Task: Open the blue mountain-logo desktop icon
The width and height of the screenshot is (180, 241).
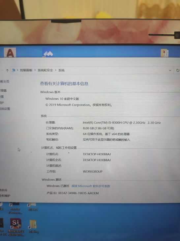Action: coord(48,53)
